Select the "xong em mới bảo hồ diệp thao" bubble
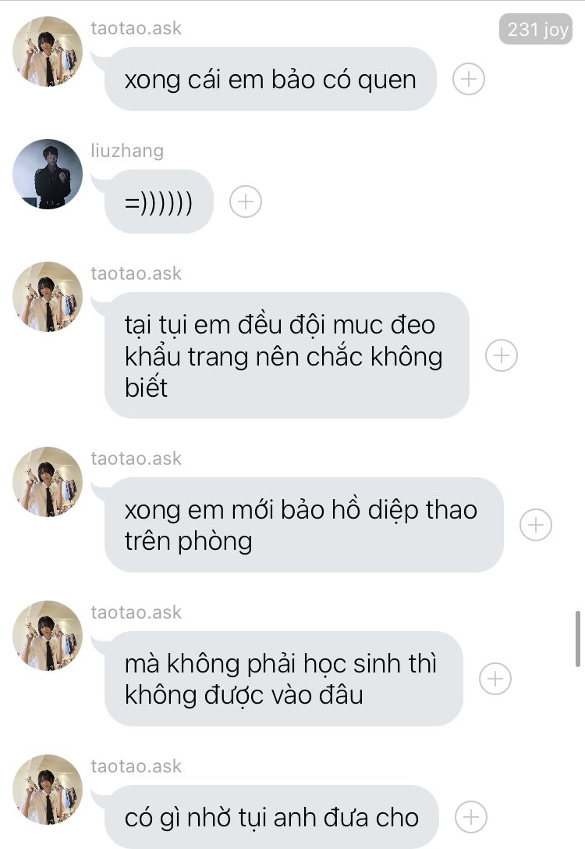Image resolution: width=585 pixels, height=849 pixels. (303, 525)
